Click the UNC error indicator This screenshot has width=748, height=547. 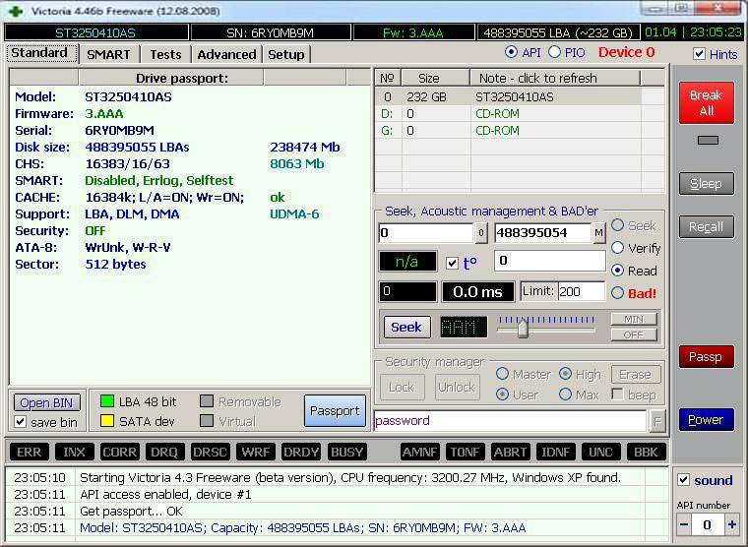coord(600,453)
